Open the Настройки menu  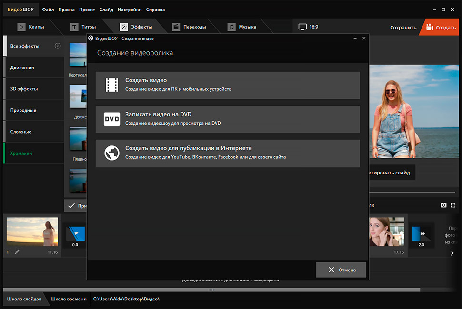130,10
